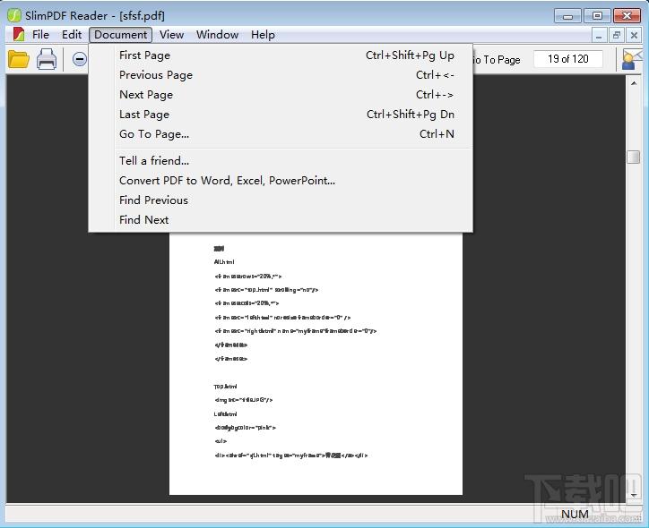Click the scrollbar down arrow
The width and height of the screenshot is (649, 528).
click(633, 495)
